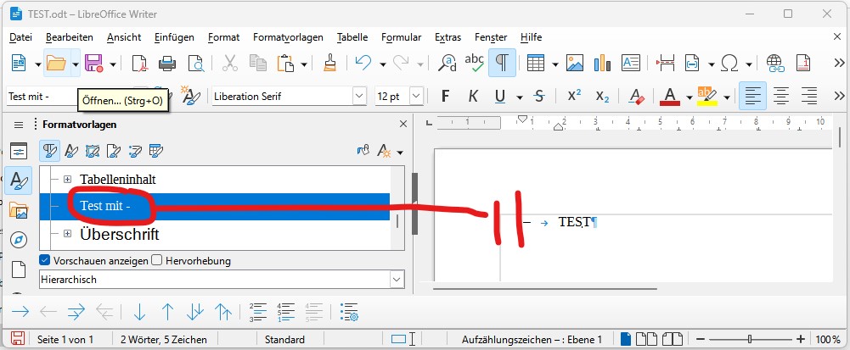The image size is (850, 350).
Task: Show table styles in Formatvorlagen
Action: (x=156, y=151)
